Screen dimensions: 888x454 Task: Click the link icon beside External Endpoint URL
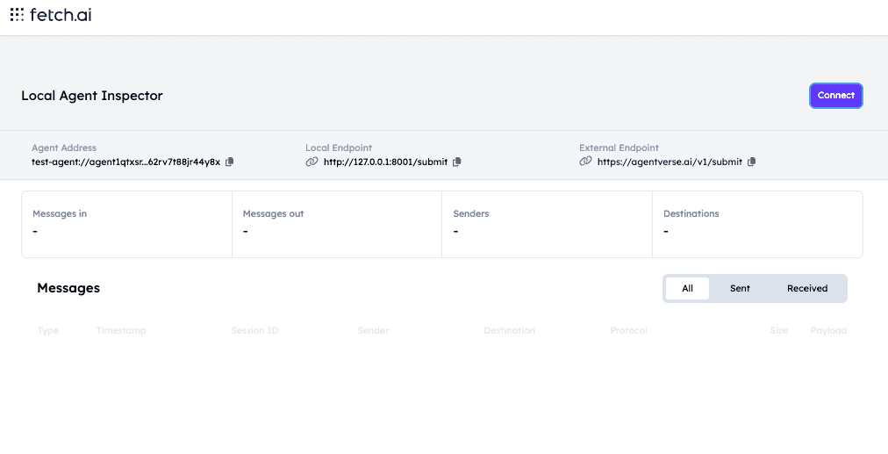click(x=585, y=162)
